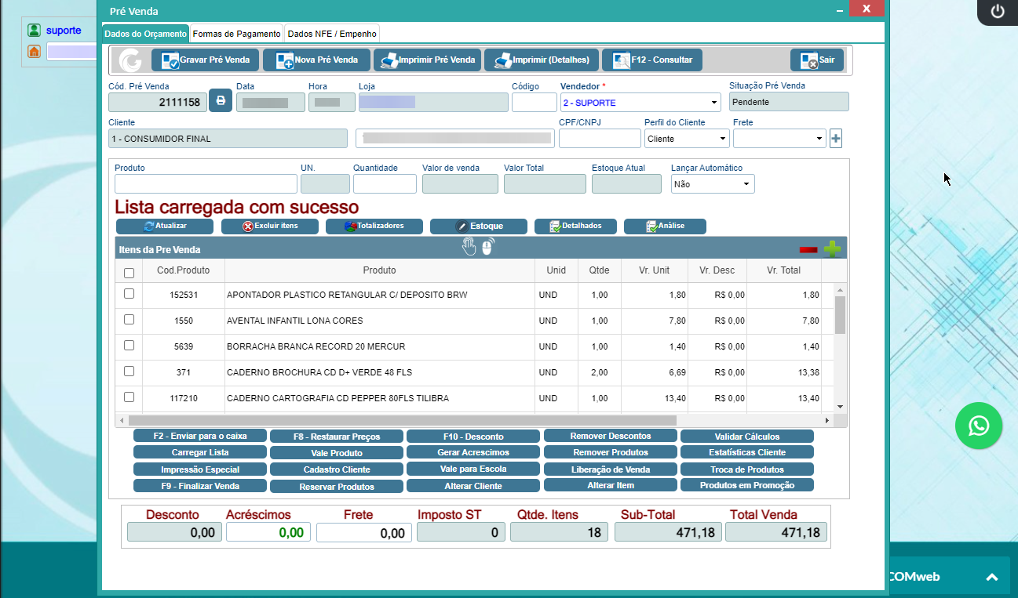Screen dimensions: 1018x598
Task: Click F9 - Finalizar Venda
Action: (199, 486)
